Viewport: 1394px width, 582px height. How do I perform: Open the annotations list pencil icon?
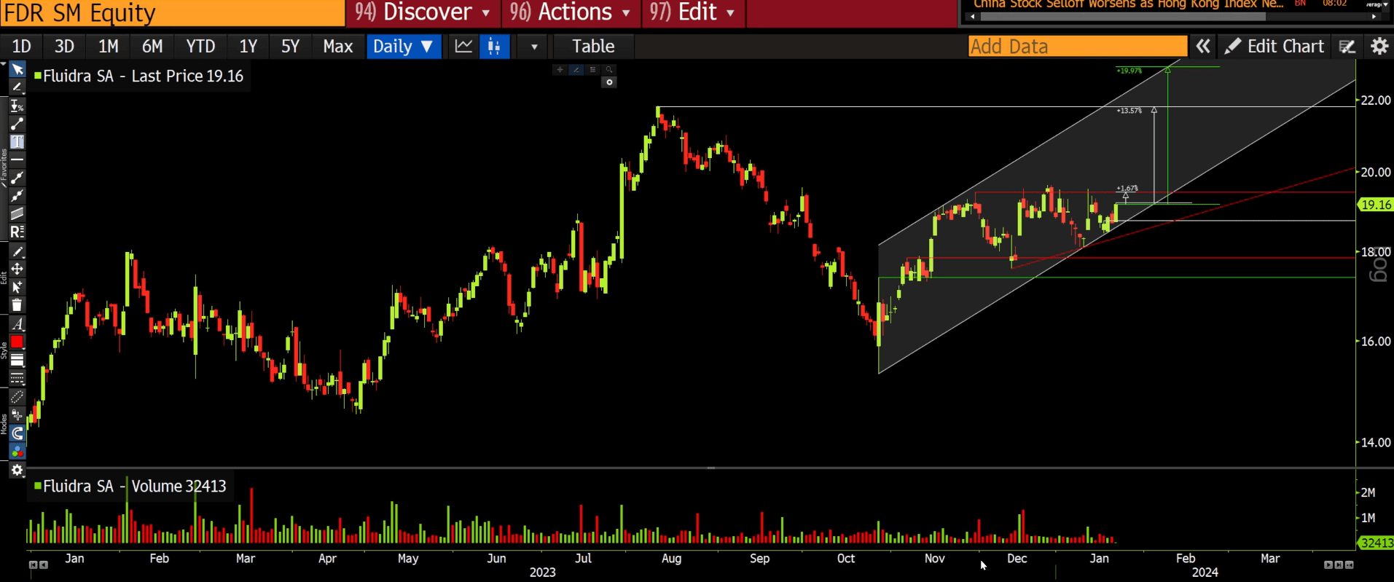1347,47
